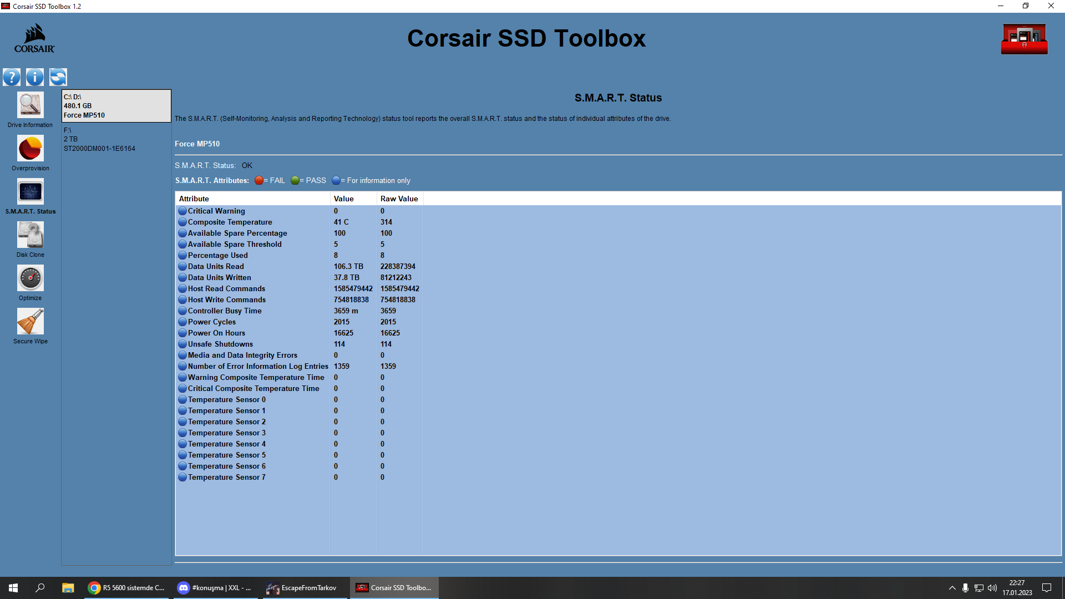Viewport: 1065px width, 599px height.
Task: Select the Power On Hours row
Action: 216,333
